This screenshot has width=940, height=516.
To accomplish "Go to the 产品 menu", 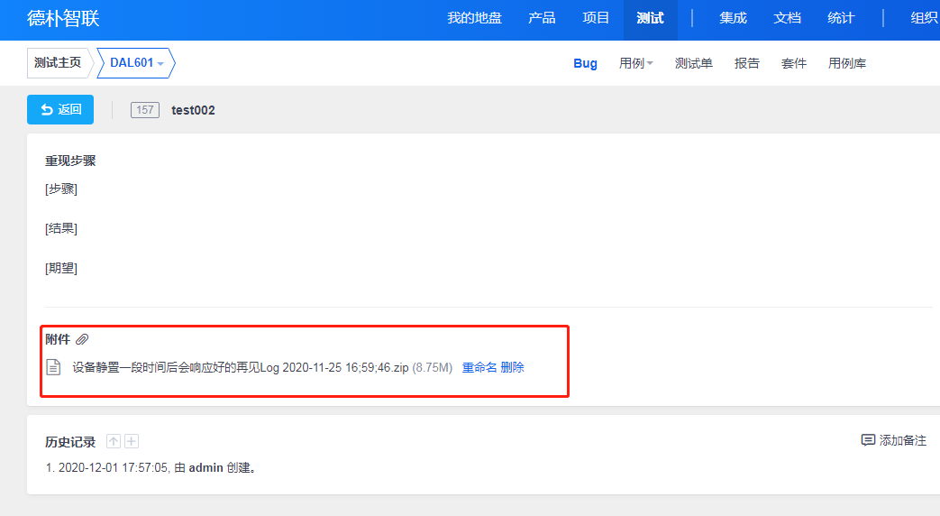I will tap(542, 18).
